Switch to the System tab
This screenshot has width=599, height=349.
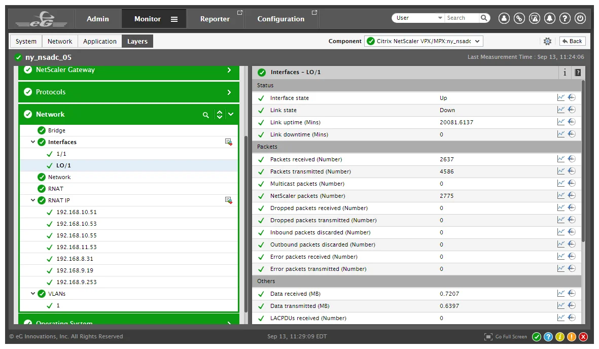[x=26, y=41]
